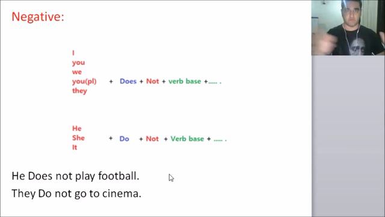Viewport: 385px width, 217px height.
Task: Click the pronoun 'they' in the list
Action: pos(79,91)
